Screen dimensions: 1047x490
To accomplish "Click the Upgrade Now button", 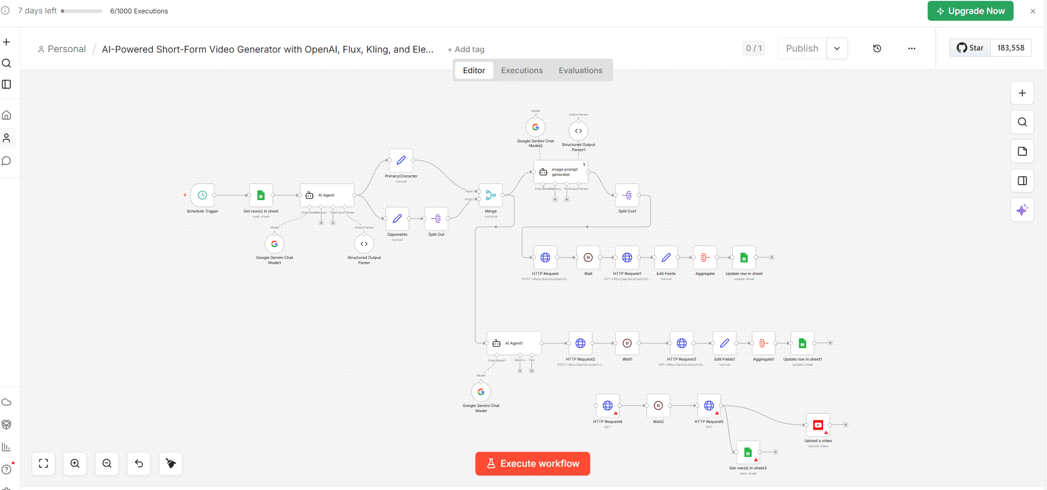I will [970, 11].
